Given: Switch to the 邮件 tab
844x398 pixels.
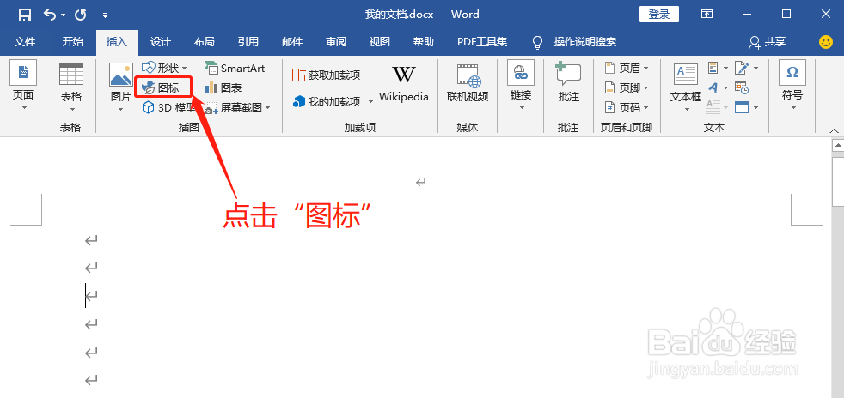Looking at the screenshot, I should click(291, 42).
